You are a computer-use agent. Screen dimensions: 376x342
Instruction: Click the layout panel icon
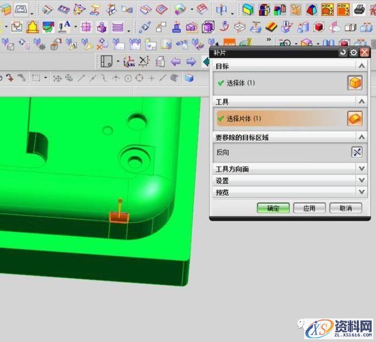(107, 62)
